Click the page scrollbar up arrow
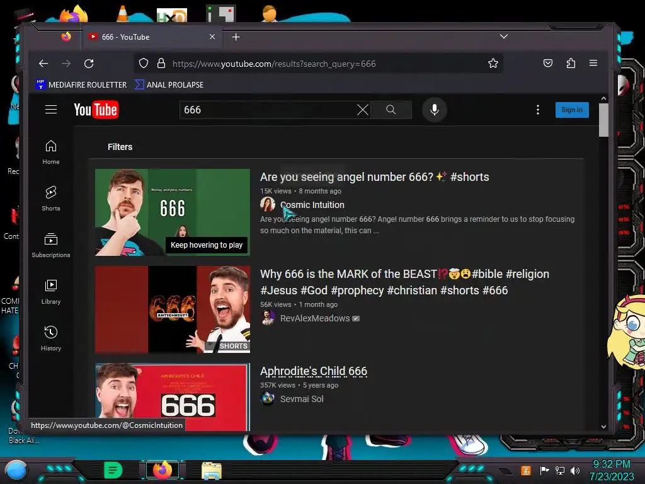The width and height of the screenshot is (645, 484). (x=603, y=98)
